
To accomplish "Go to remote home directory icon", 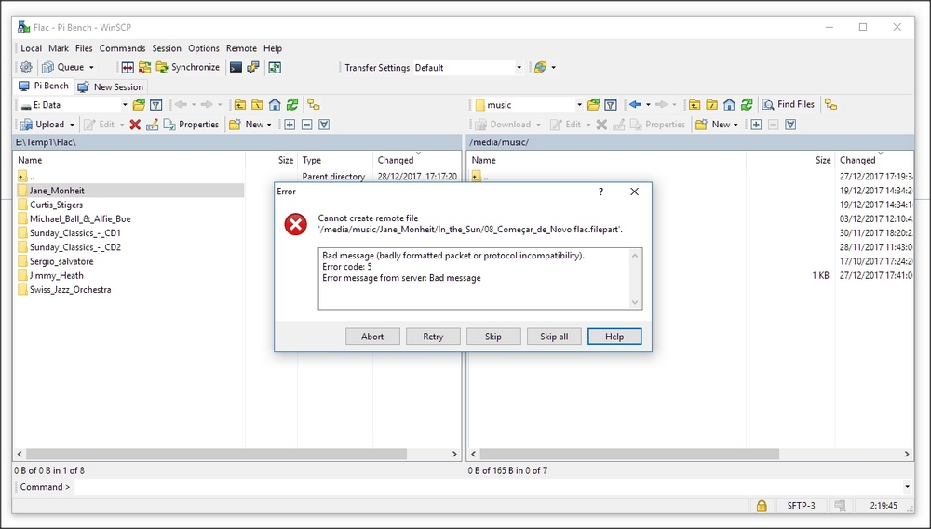I will 729,105.
